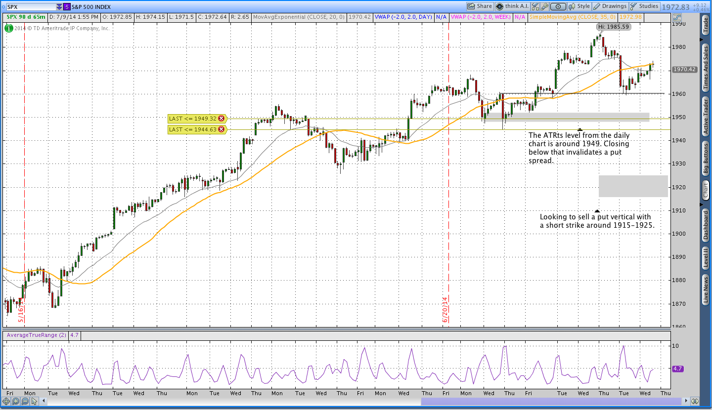Click the green info icon on chart
This screenshot has width=712, height=410.
[x=9, y=28]
